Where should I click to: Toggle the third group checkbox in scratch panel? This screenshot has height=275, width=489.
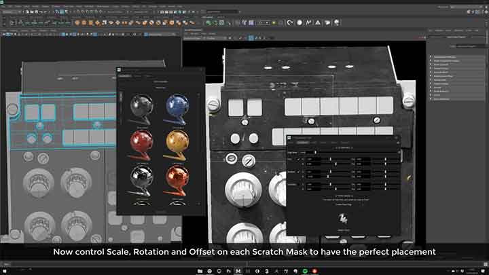(x=303, y=185)
